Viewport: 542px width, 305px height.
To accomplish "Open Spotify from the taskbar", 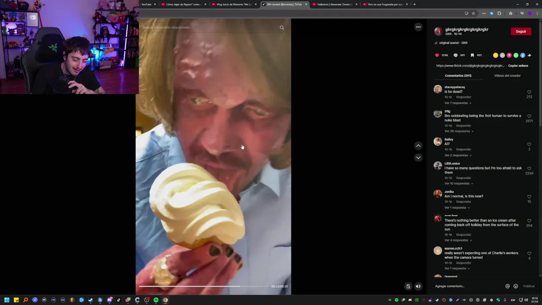I will point(156,300).
